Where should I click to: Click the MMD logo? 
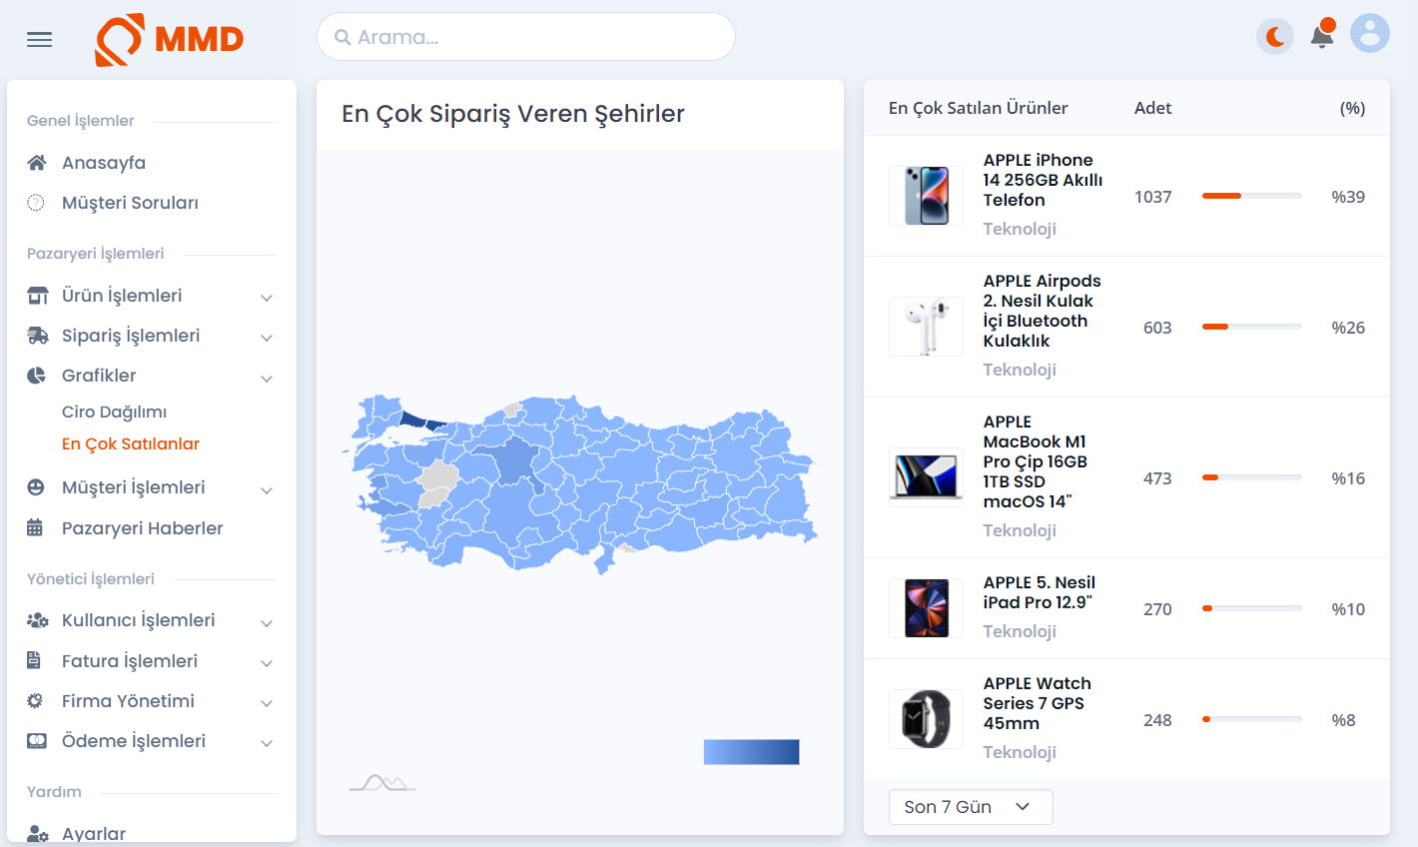pos(170,40)
